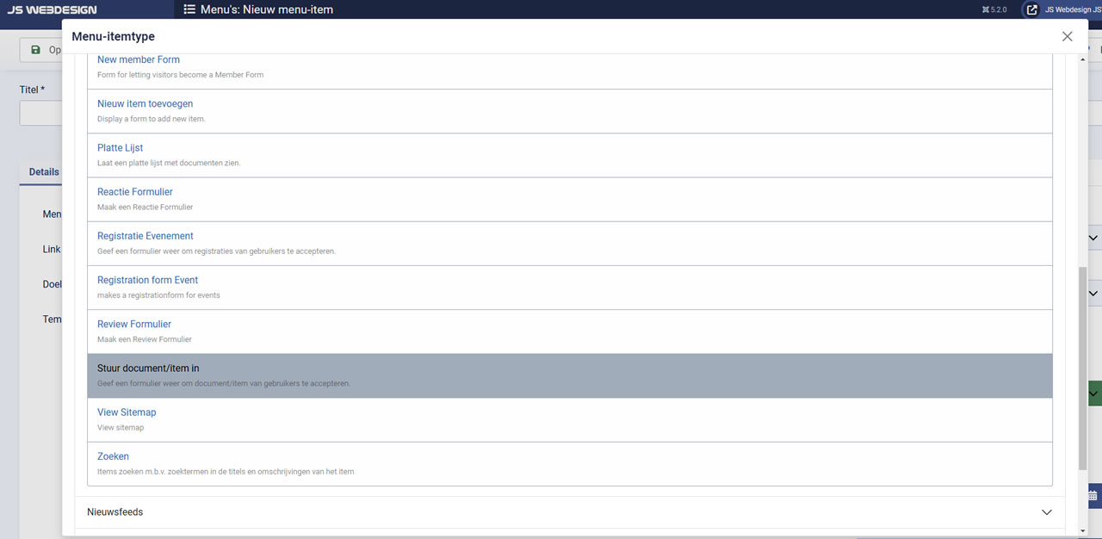The width and height of the screenshot is (1102, 539).
Task: Click the save icon behind the dialog
Action: (35, 50)
